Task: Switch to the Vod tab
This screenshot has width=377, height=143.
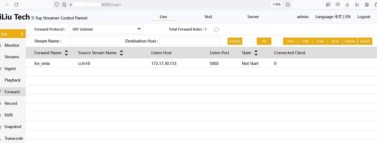Action: coord(208,17)
